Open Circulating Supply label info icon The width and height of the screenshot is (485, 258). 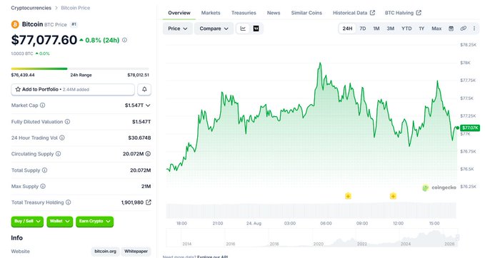(x=58, y=154)
